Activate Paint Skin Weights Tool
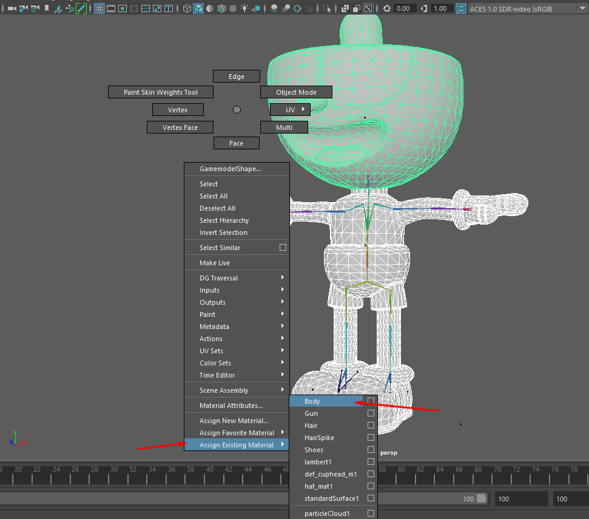This screenshot has height=519, width=589. point(161,92)
